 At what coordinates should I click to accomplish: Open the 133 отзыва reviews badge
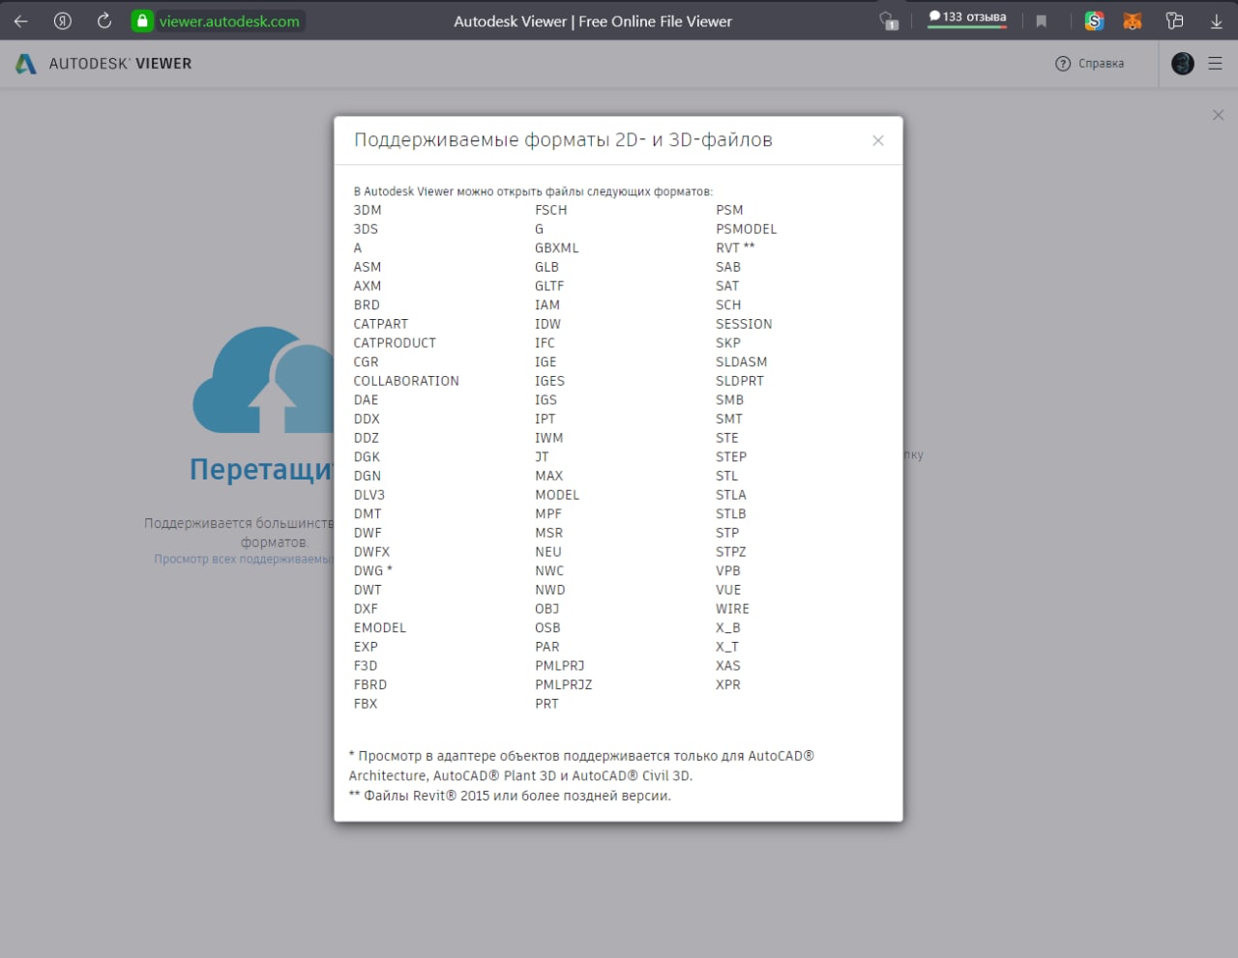coord(967,17)
